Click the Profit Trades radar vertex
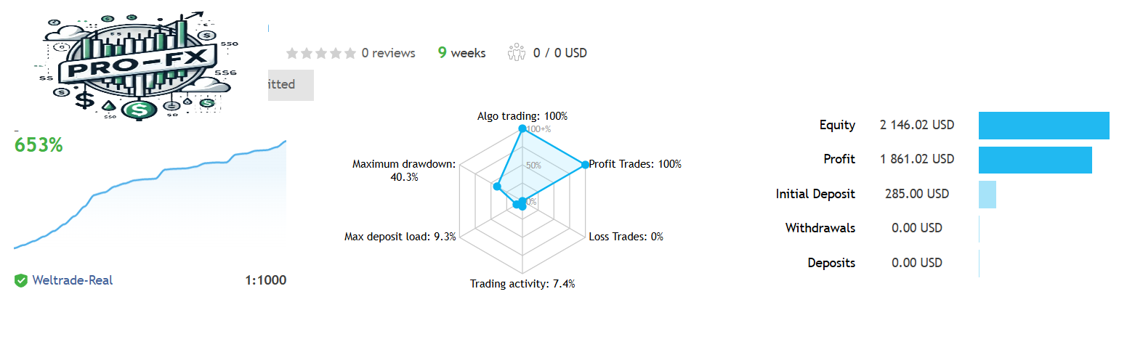This screenshot has height=363, width=1127. pyautogui.click(x=584, y=165)
